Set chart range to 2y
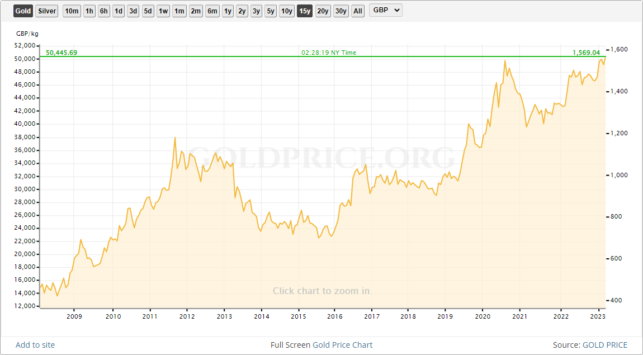643x355 pixels. coord(242,11)
